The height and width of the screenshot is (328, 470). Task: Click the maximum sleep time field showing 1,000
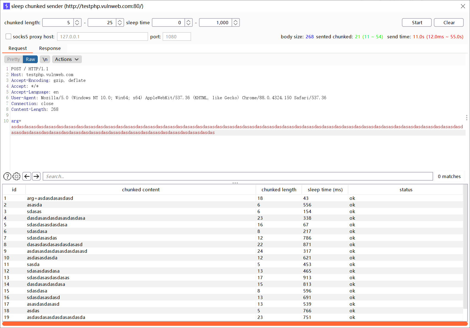point(216,23)
